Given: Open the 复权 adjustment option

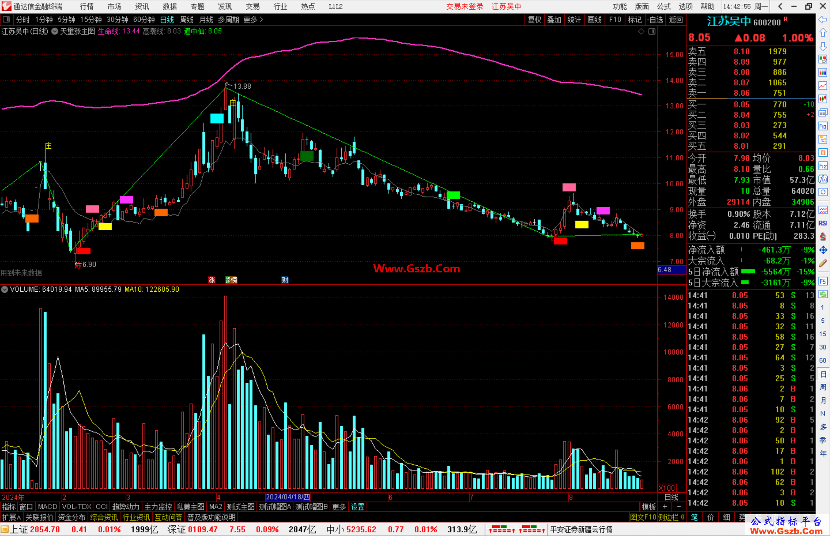Looking at the screenshot, I should click(535, 20).
